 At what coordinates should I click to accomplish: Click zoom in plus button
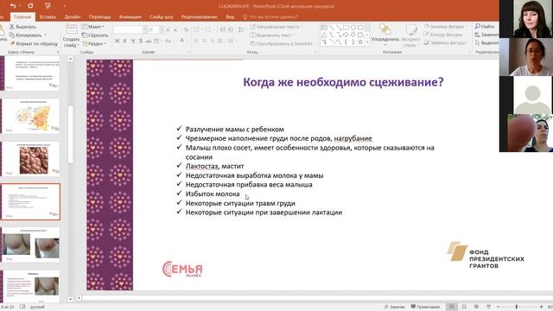[542, 307]
